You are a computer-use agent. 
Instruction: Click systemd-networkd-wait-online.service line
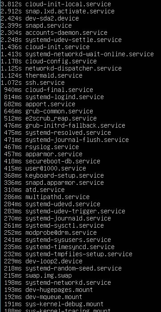(x=77, y=54)
